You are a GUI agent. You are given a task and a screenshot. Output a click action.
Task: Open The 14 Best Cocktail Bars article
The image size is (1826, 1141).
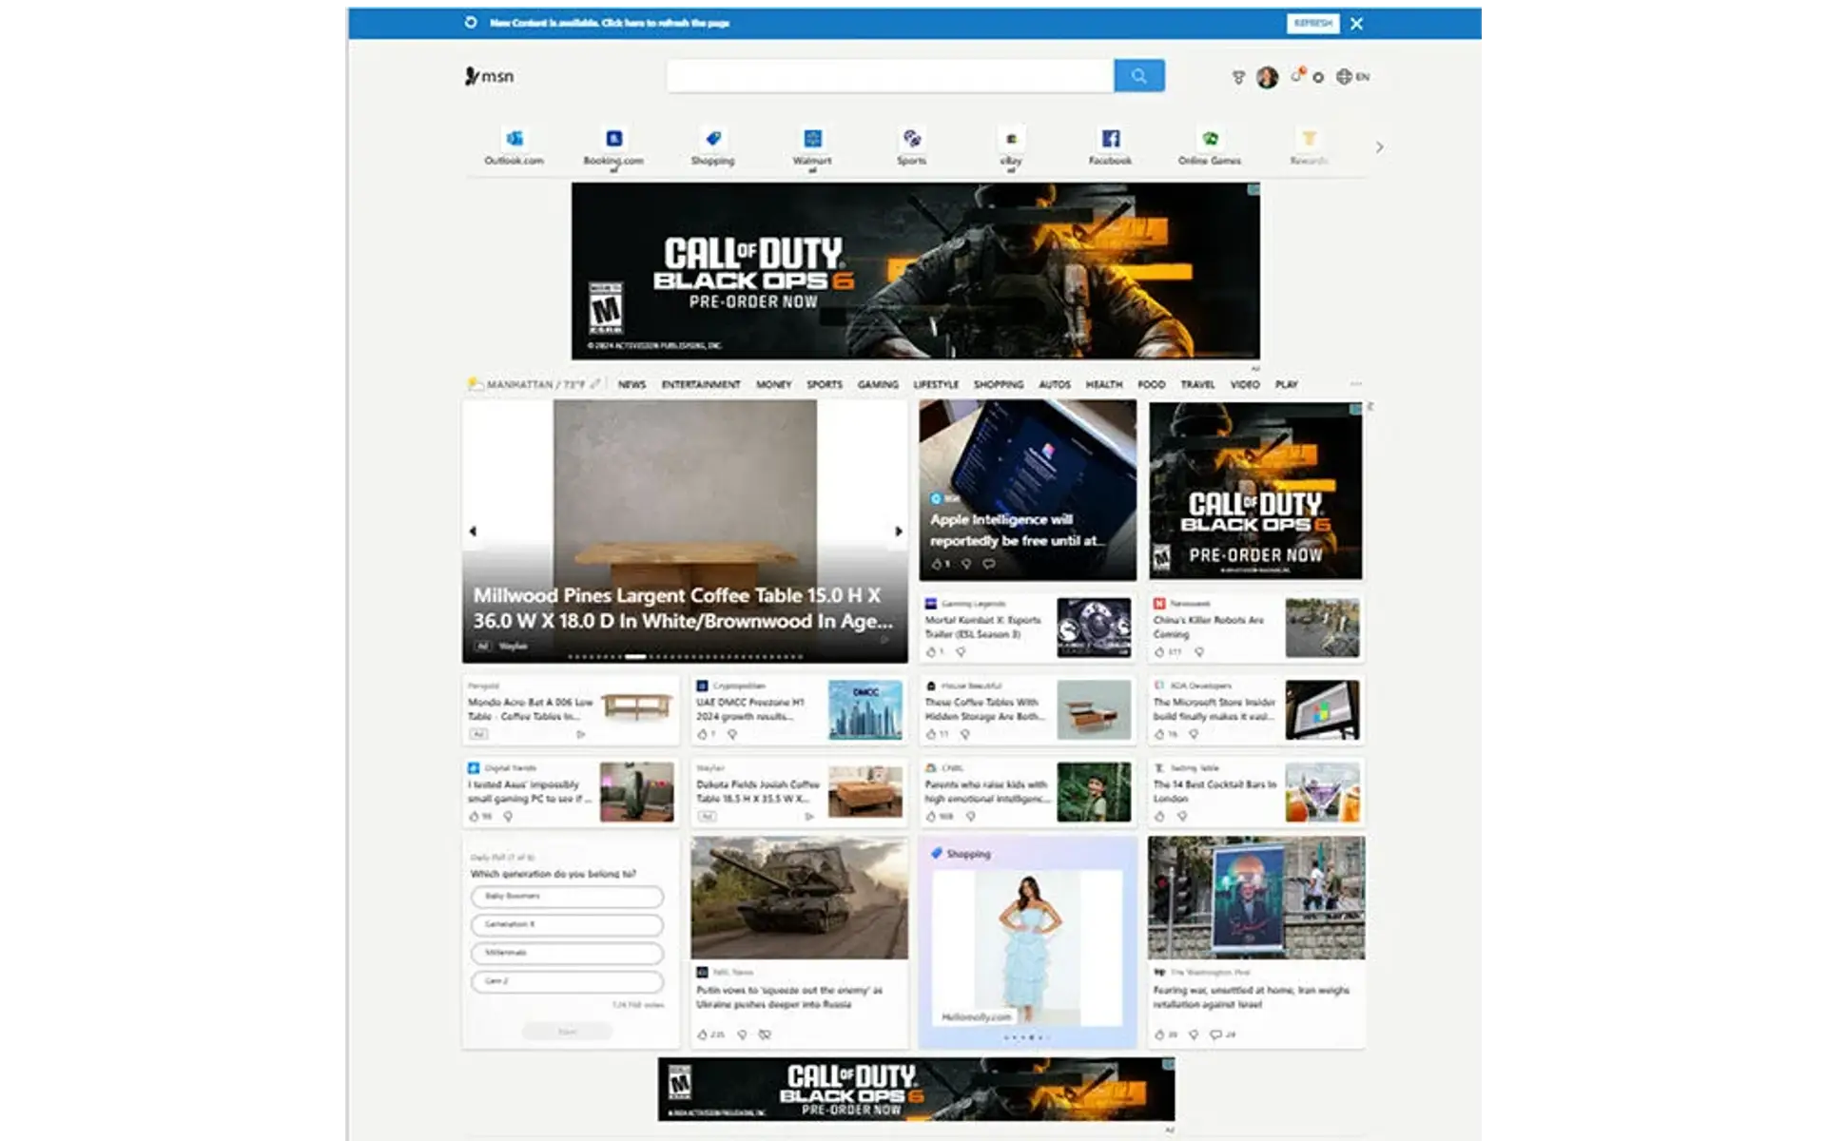[x=1256, y=791]
